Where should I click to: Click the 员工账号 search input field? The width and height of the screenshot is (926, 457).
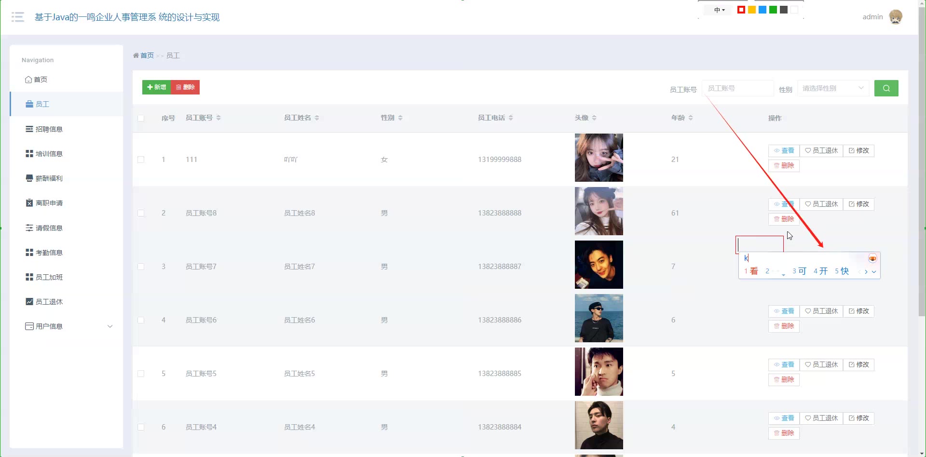[737, 88]
